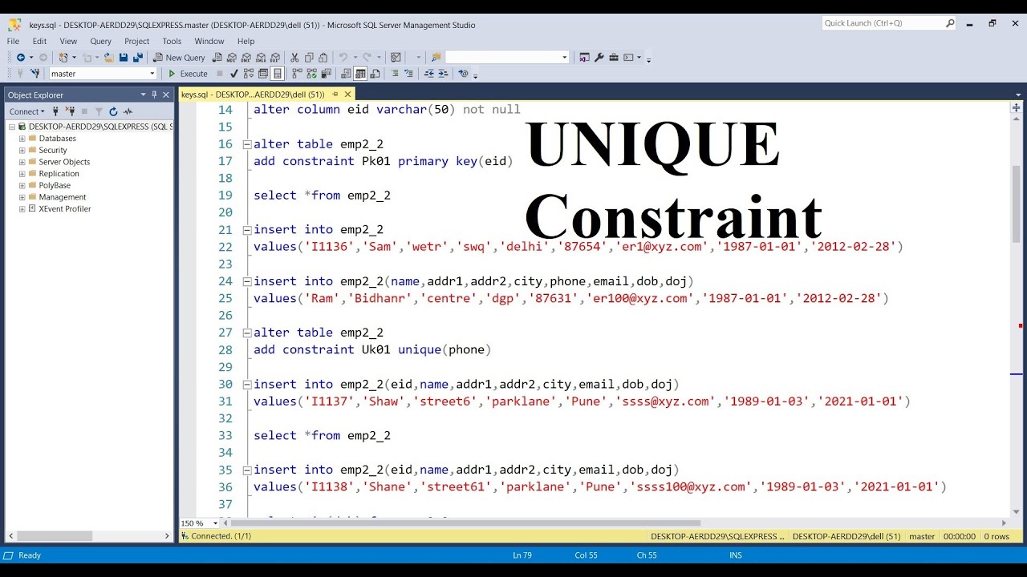Screen dimensions: 1027x577
Task: Click the Copy icon in the toolbar
Action: pyautogui.click(x=309, y=58)
